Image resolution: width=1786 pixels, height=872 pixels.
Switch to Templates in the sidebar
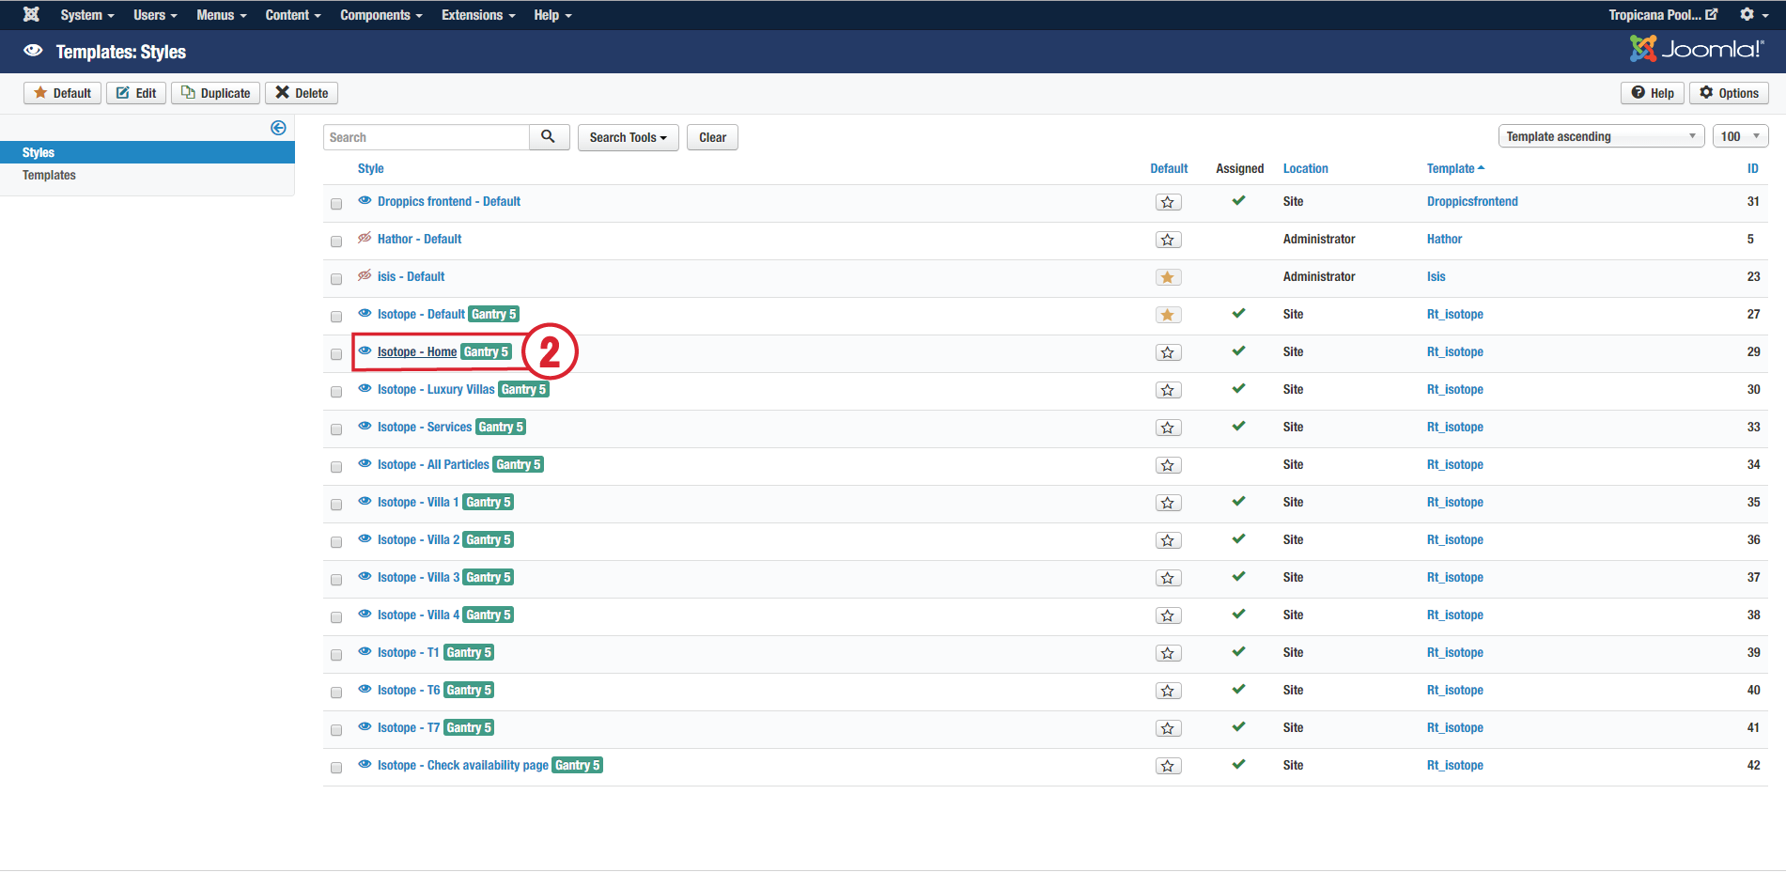point(49,176)
